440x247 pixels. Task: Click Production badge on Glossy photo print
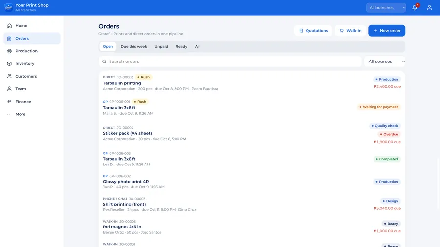pos(387,182)
